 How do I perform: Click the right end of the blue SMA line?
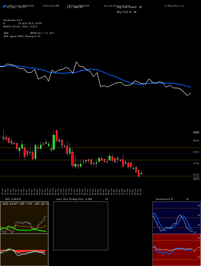coord(190,87)
